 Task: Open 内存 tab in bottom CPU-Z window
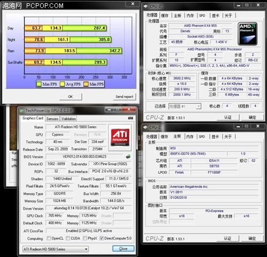tap(190, 136)
